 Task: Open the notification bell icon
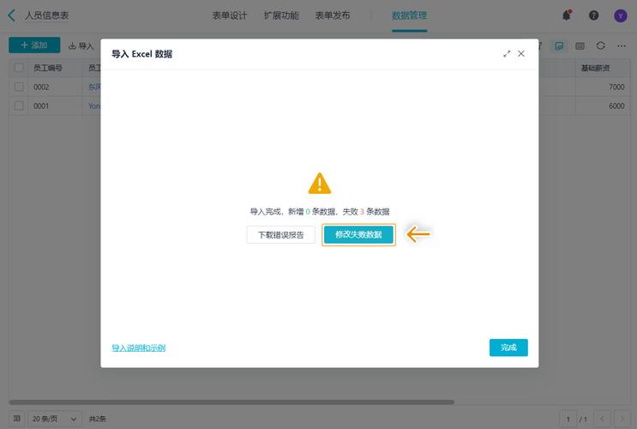(x=567, y=15)
